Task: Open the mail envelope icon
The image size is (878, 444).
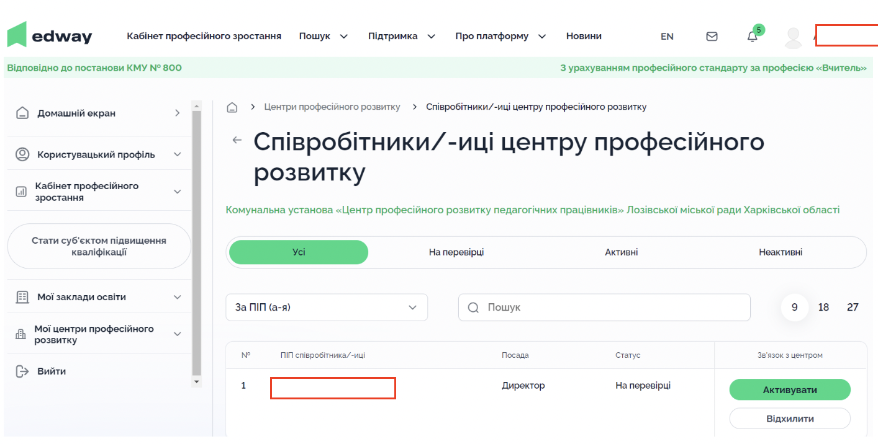Action: [712, 37]
